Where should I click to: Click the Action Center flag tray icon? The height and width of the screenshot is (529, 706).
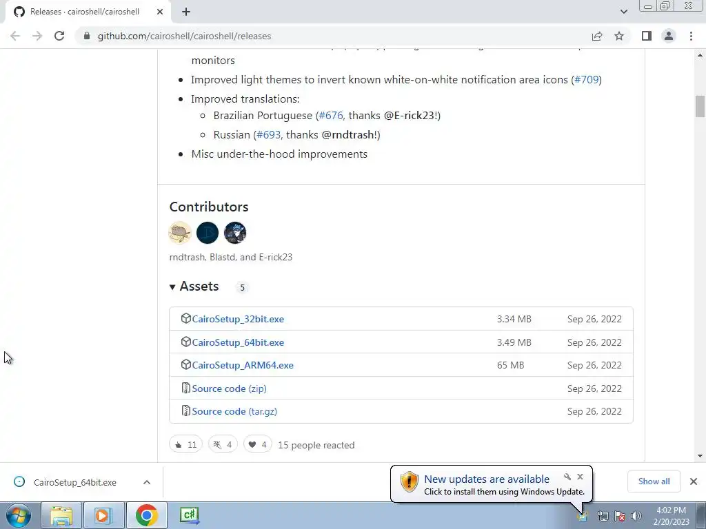620,516
